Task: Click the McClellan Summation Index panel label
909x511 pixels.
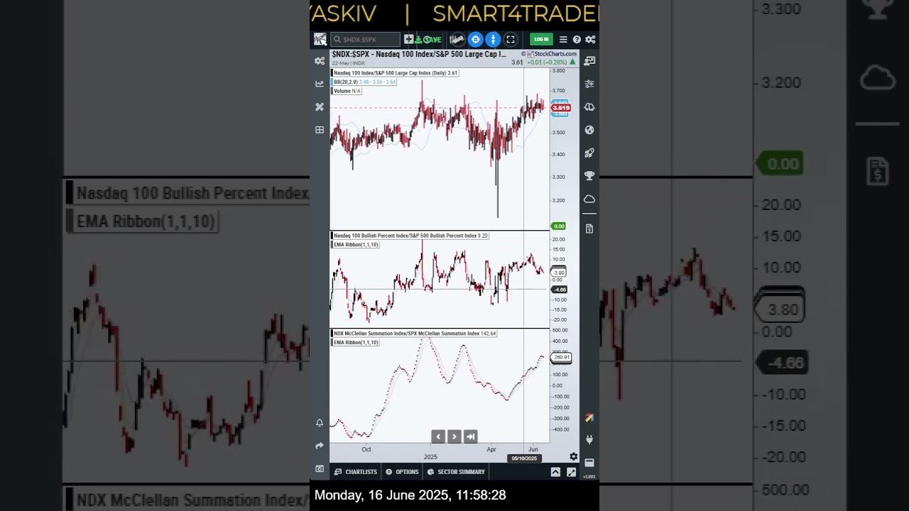Action: point(415,334)
